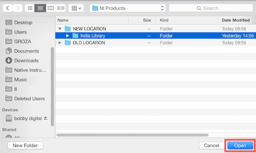Open GROZA in the sidebar
Viewport: 256px width, 153px height.
[18, 41]
